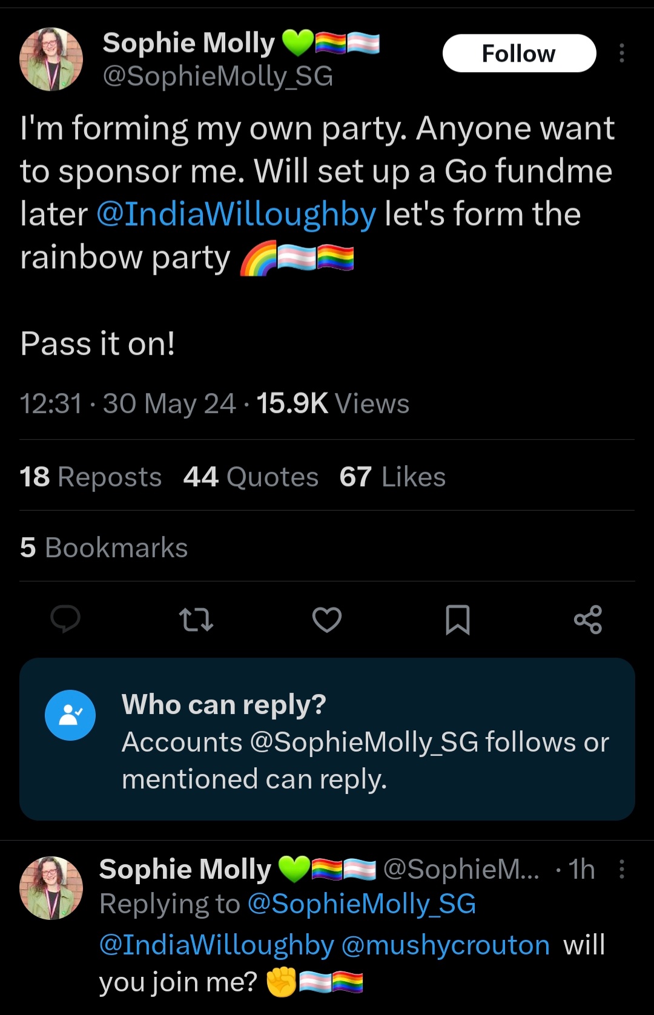Open more options on the reply tweet
654x1015 pixels.
pyautogui.click(x=621, y=869)
